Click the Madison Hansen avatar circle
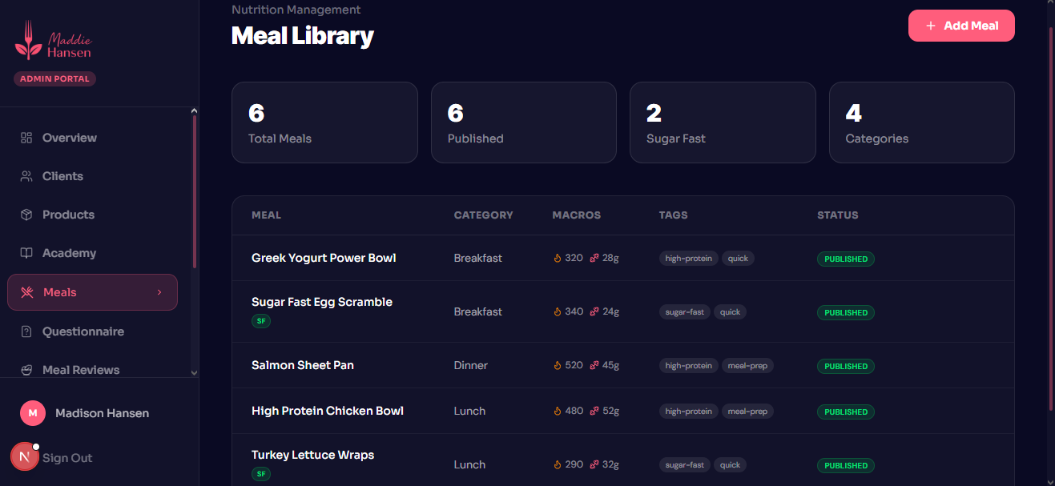The height and width of the screenshot is (486, 1055). (32, 413)
